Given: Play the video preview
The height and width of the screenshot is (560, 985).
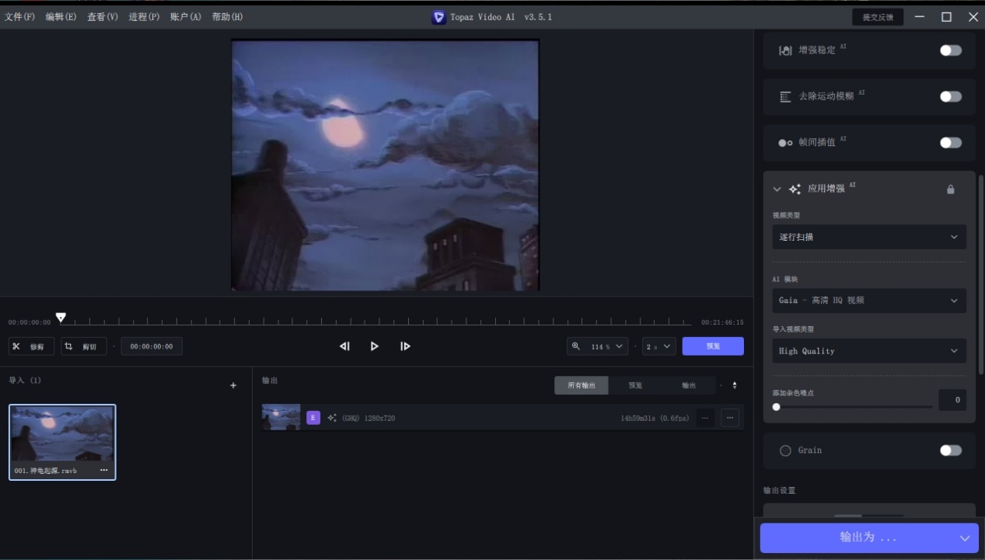Looking at the screenshot, I should pyautogui.click(x=375, y=346).
